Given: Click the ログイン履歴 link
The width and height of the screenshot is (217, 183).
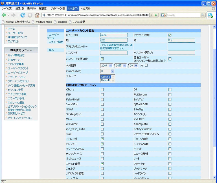Looking at the screenshot, I should 56,42.
